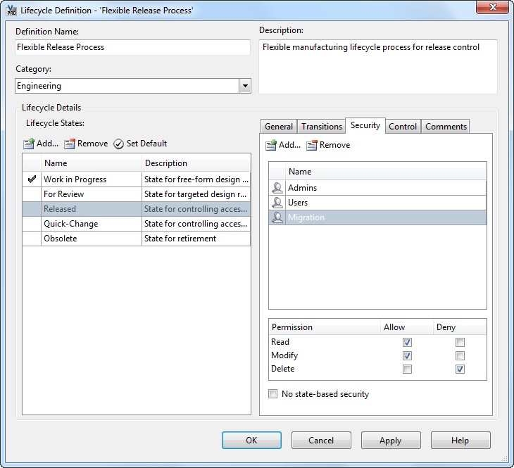Click the Vault Pro title bar icon
Viewport: 514px width, 468px height.
click(11, 10)
